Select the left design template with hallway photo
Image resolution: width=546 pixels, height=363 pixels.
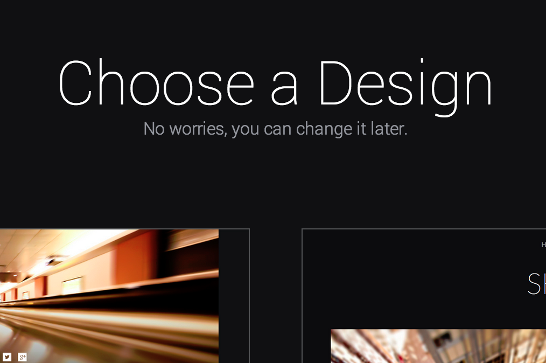pyautogui.click(x=125, y=296)
